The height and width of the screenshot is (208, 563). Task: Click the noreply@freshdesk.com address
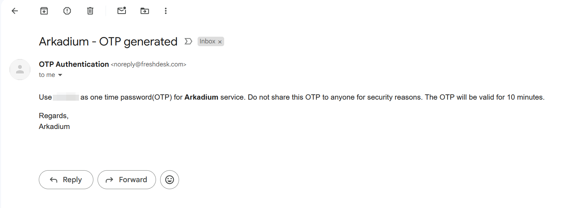(x=149, y=64)
